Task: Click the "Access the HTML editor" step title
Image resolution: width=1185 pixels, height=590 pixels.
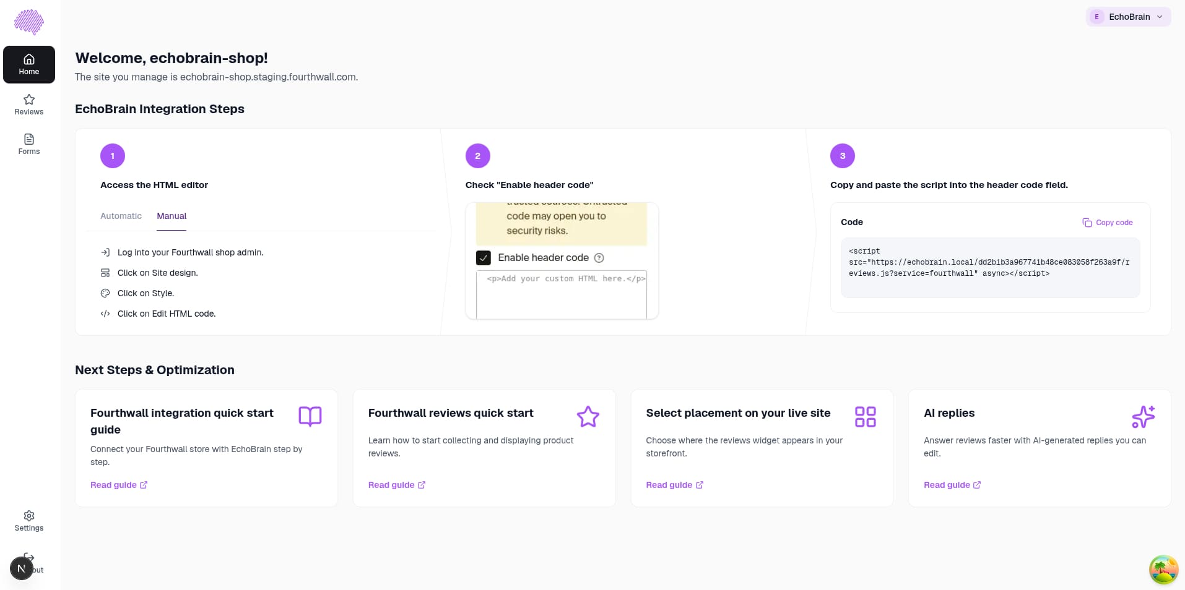Action: point(154,185)
